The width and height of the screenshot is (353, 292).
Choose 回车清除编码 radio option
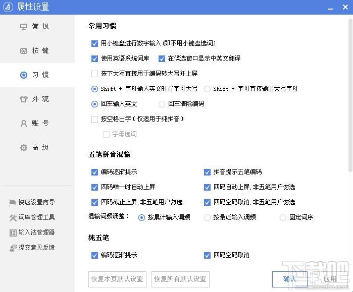coord(162,104)
